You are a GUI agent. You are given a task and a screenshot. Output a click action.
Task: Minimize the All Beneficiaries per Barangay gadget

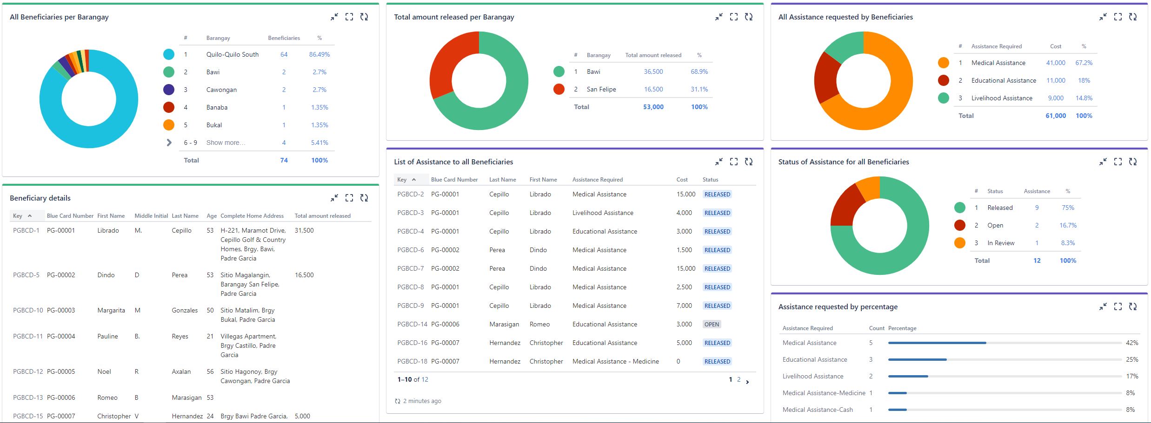[334, 17]
